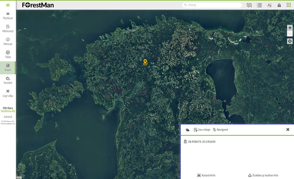This screenshot has width=294, height=179.
Task: Click Lisa märge to add a note
Action: coord(202,130)
